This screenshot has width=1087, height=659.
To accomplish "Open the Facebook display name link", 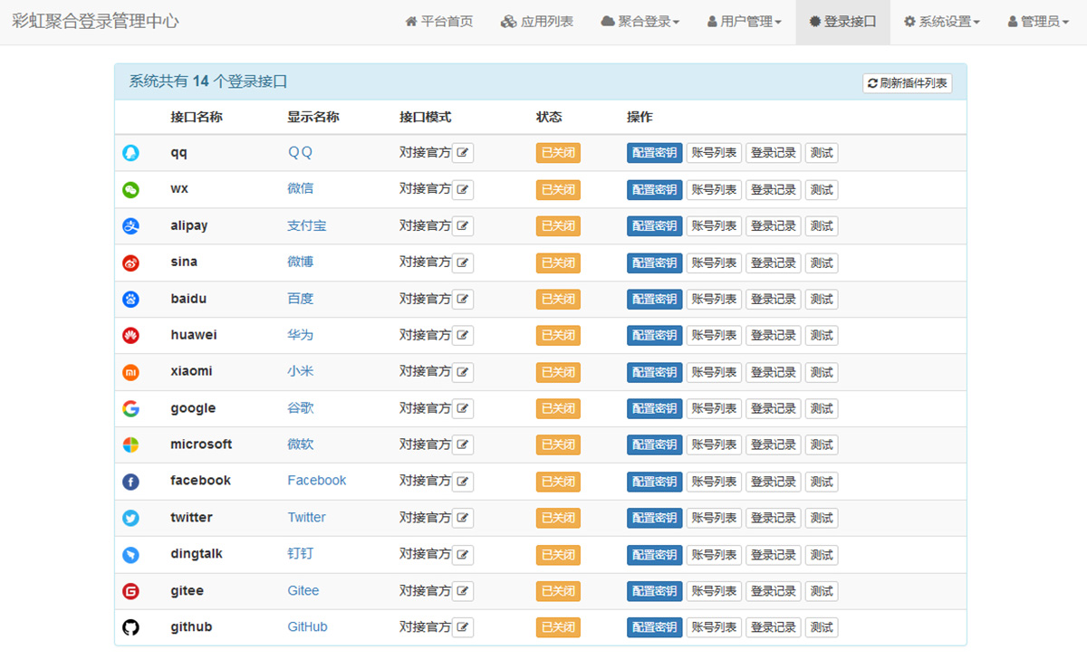I will point(316,481).
